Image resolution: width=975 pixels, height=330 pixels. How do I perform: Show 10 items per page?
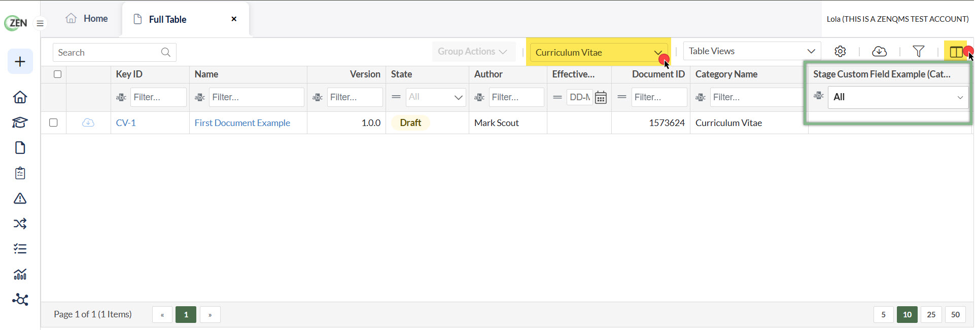(907, 315)
